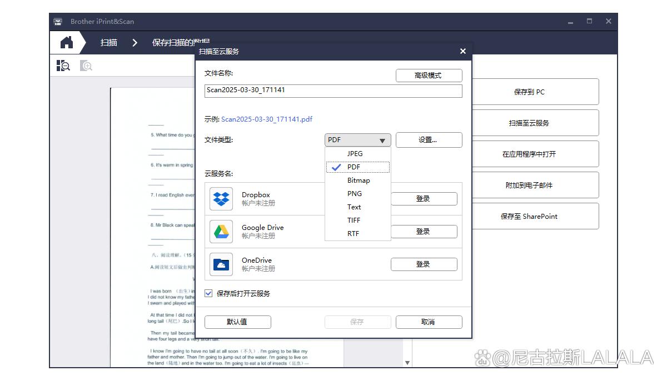Log in to OneDrive with 登录
Viewport: 667px width, 381px height.
(x=424, y=264)
